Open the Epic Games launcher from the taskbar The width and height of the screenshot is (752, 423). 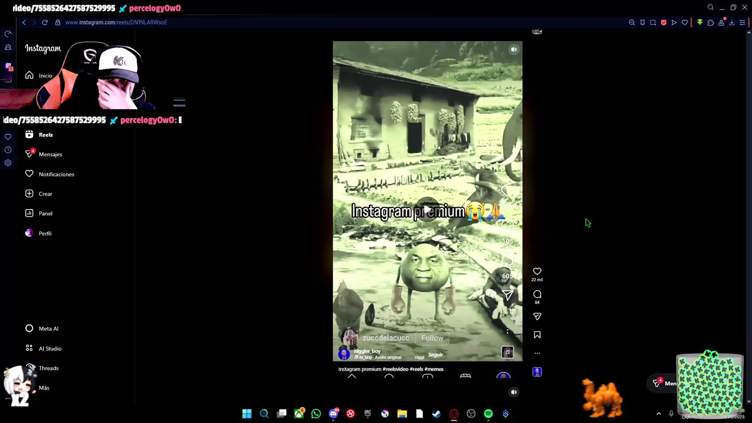point(368,414)
